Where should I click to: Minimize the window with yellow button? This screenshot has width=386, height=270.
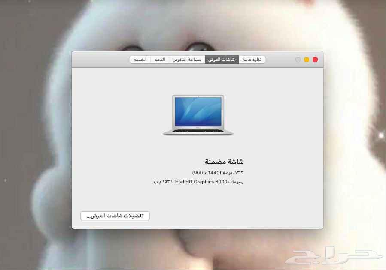[x=307, y=60]
